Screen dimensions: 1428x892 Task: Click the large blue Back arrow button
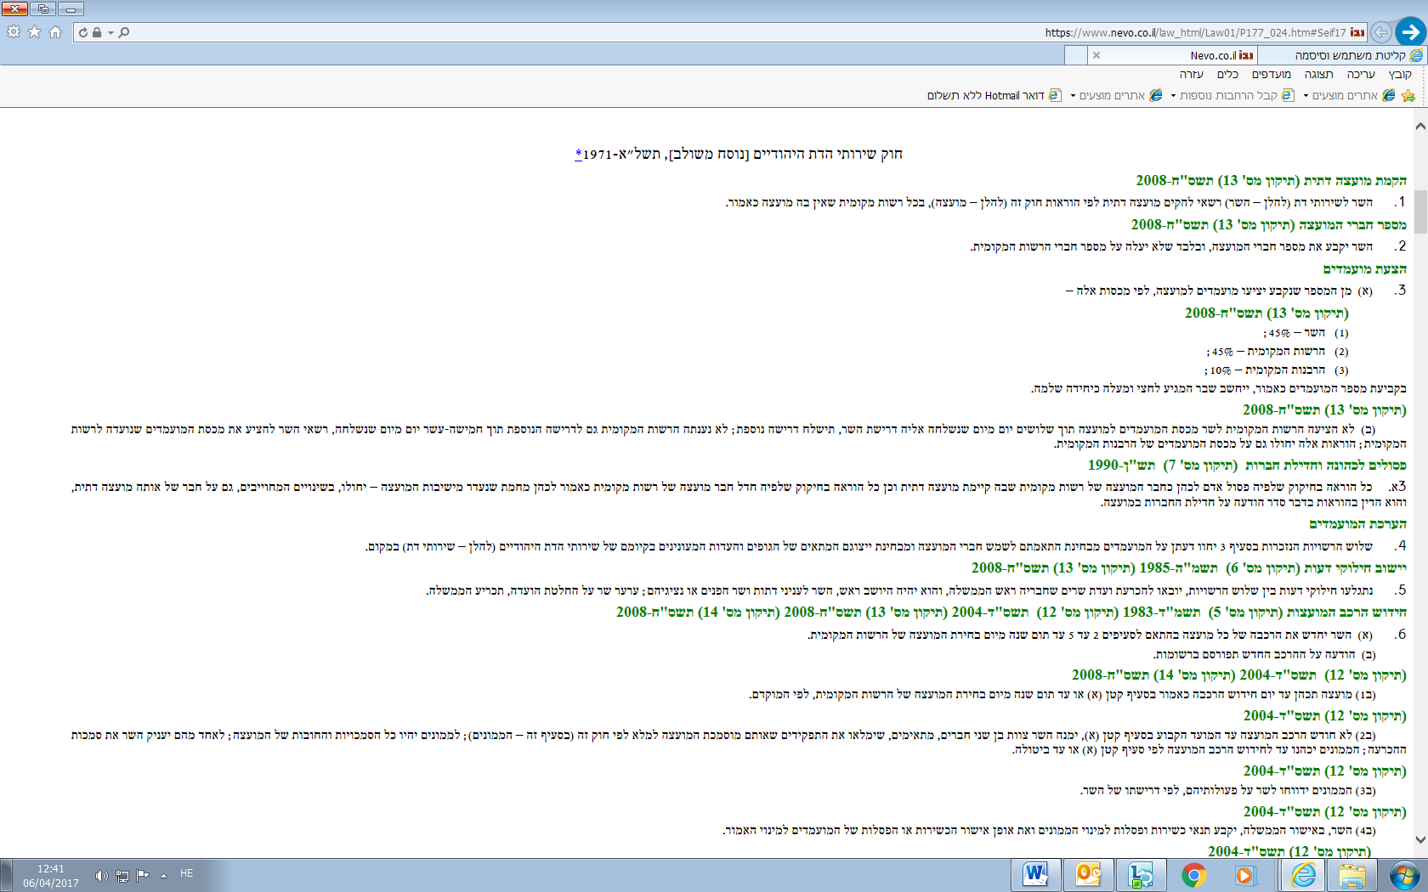[1410, 32]
